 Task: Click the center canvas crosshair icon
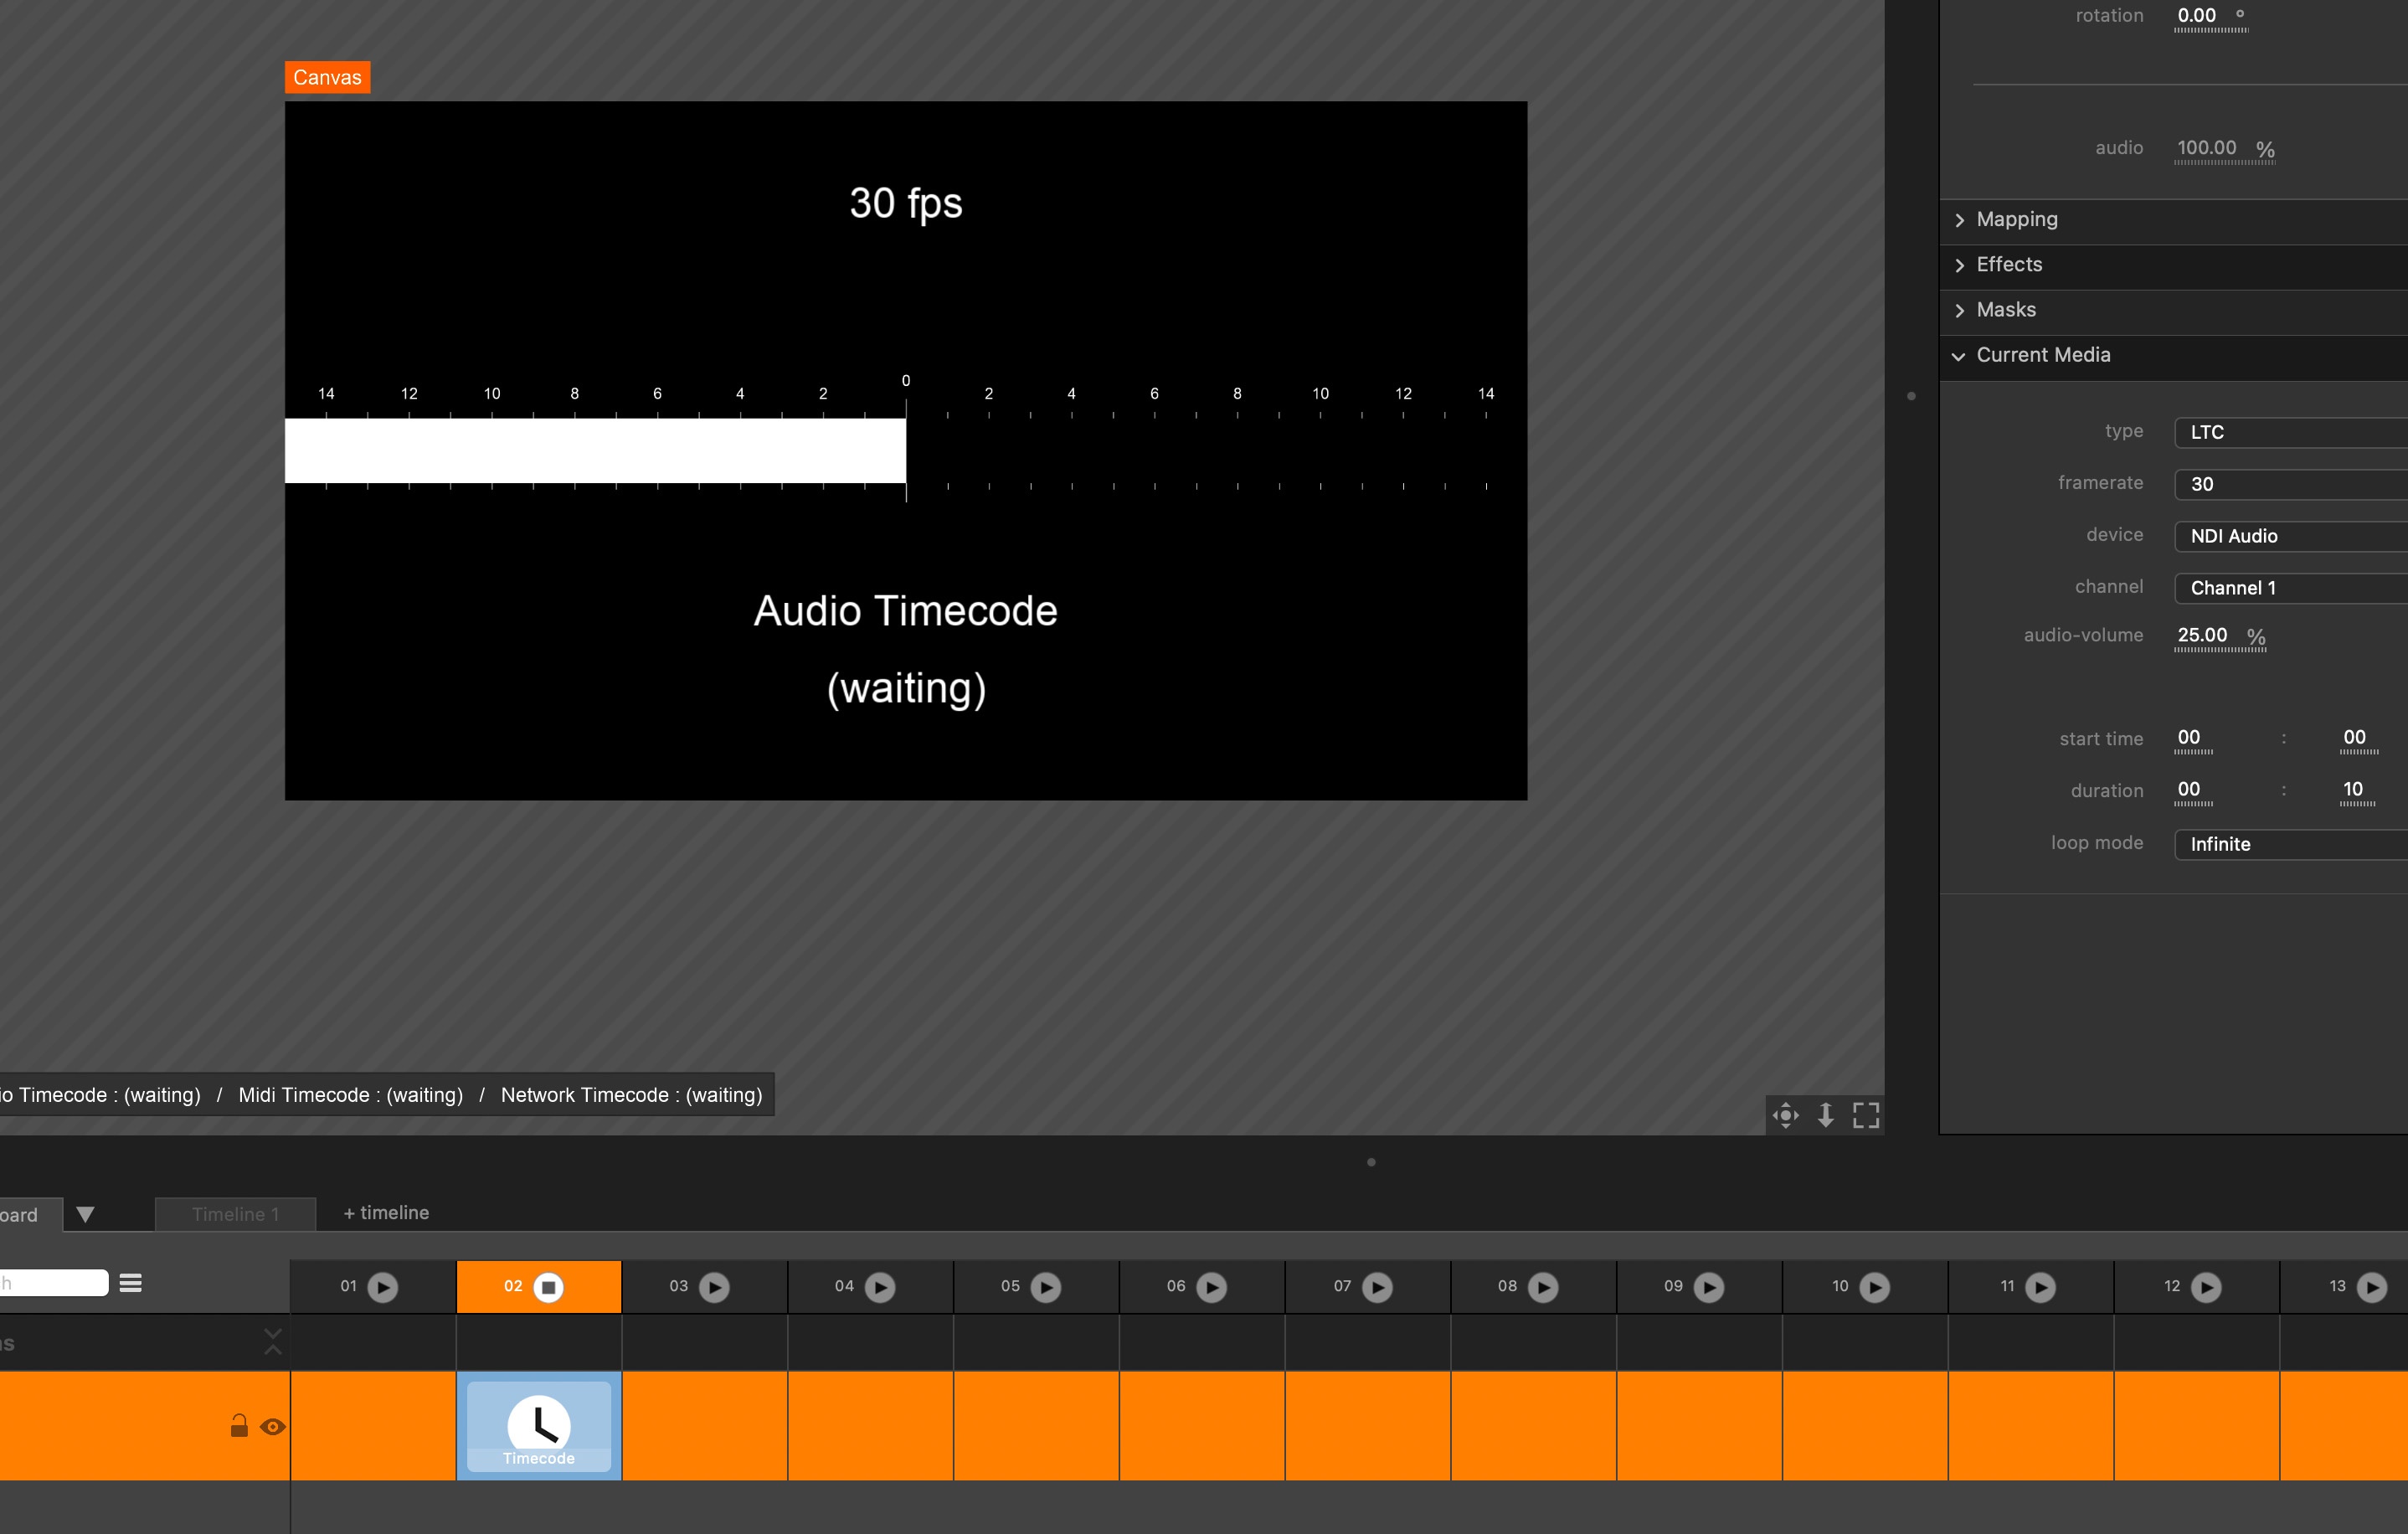[x=1785, y=1115]
